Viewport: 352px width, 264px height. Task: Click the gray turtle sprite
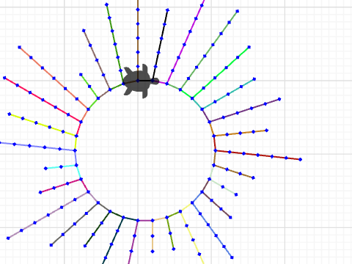click(x=141, y=81)
